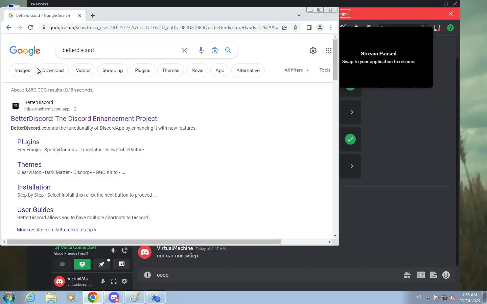Image resolution: width=487 pixels, height=304 pixels.
Task: Filter results by Download
Action: pos(53,70)
